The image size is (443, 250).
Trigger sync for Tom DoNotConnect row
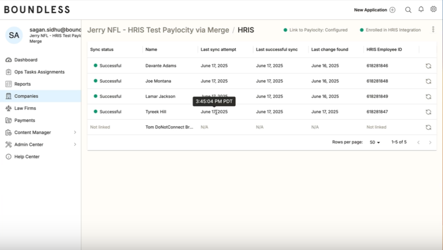(x=428, y=127)
